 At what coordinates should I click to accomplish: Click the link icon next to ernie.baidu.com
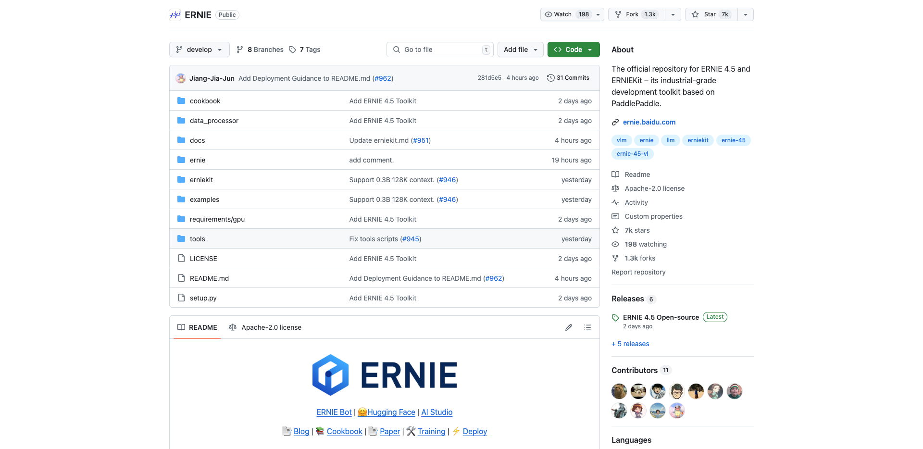tap(615, 122)
